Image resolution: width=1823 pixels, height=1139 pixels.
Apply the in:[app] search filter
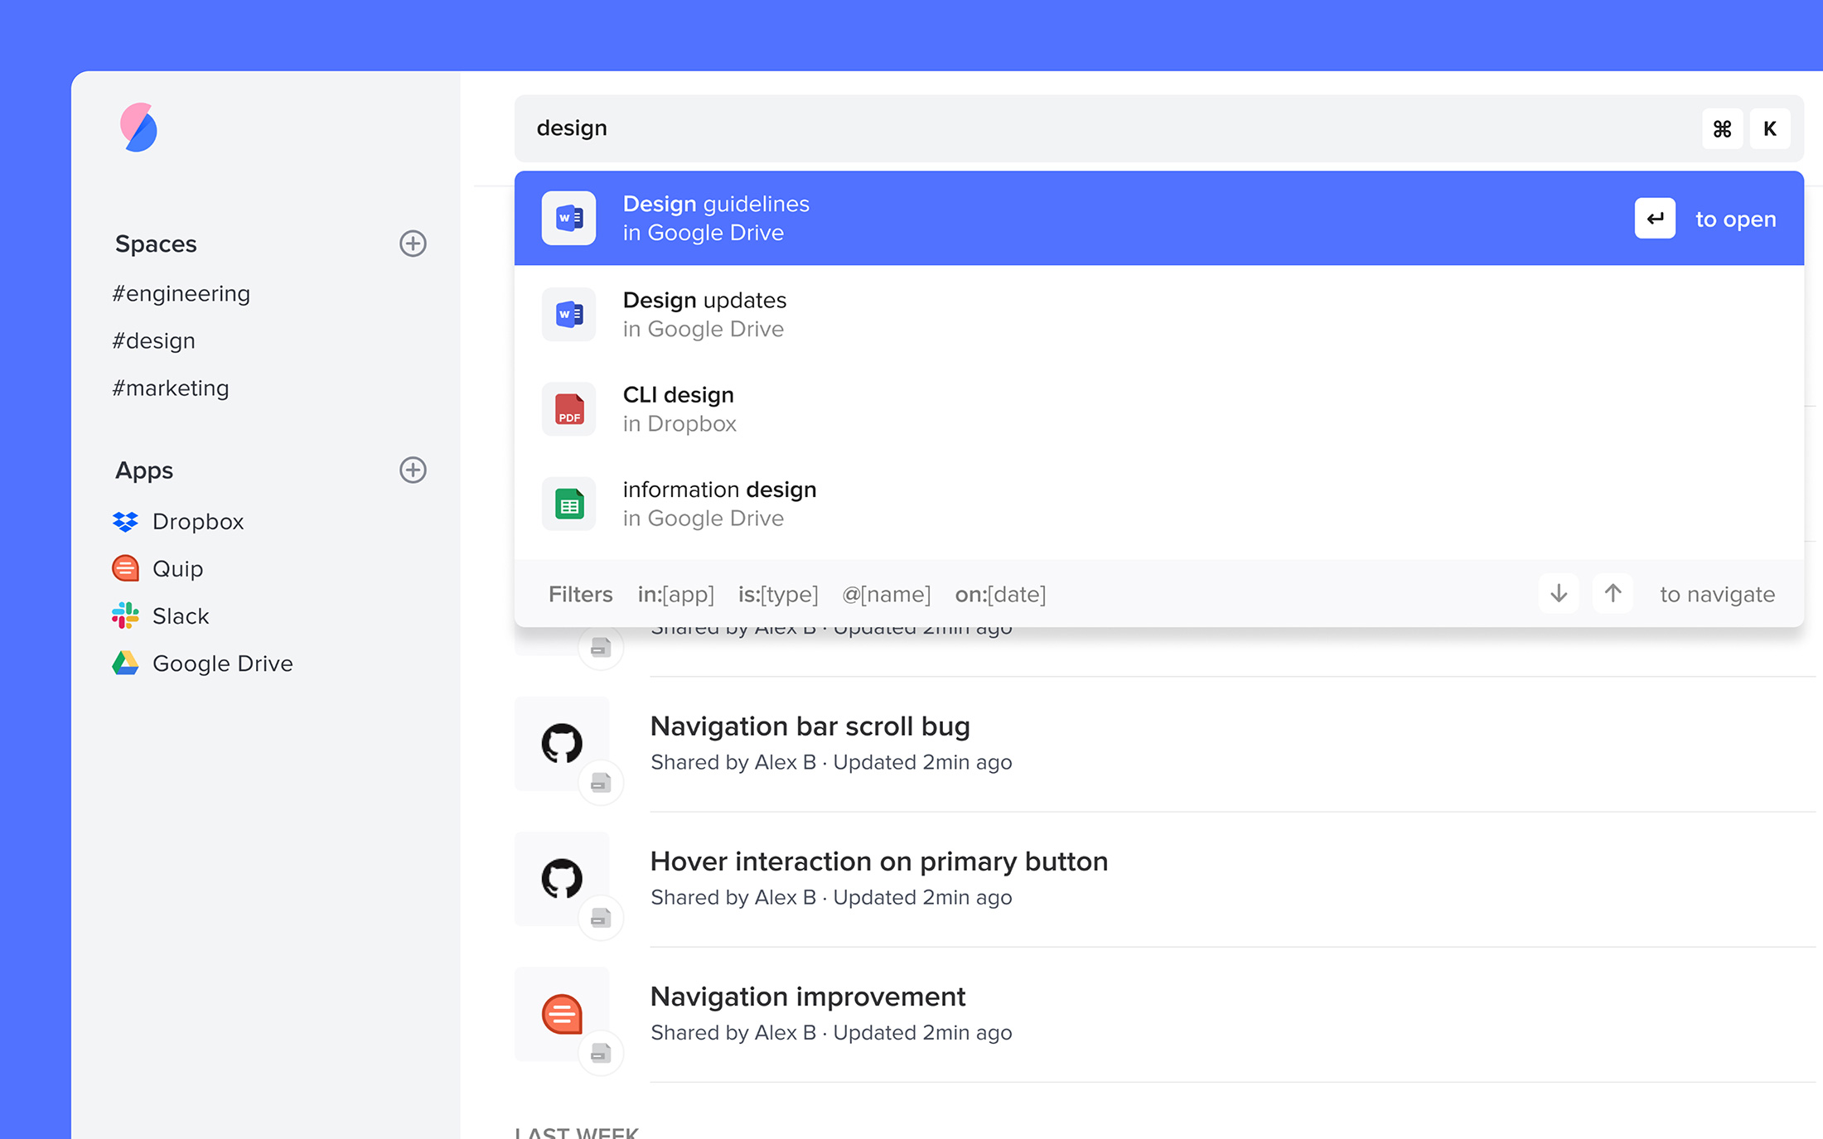click(x=675, y=594)
